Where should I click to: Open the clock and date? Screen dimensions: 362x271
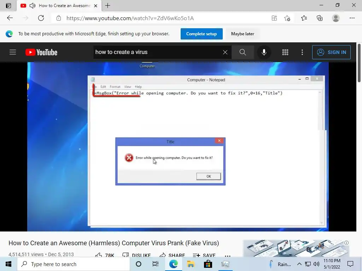(x=332, y=264)
